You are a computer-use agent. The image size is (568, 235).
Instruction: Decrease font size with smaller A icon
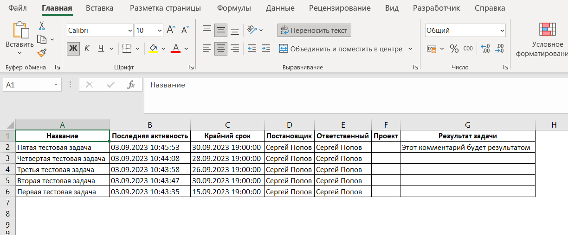tap(185, 31)
